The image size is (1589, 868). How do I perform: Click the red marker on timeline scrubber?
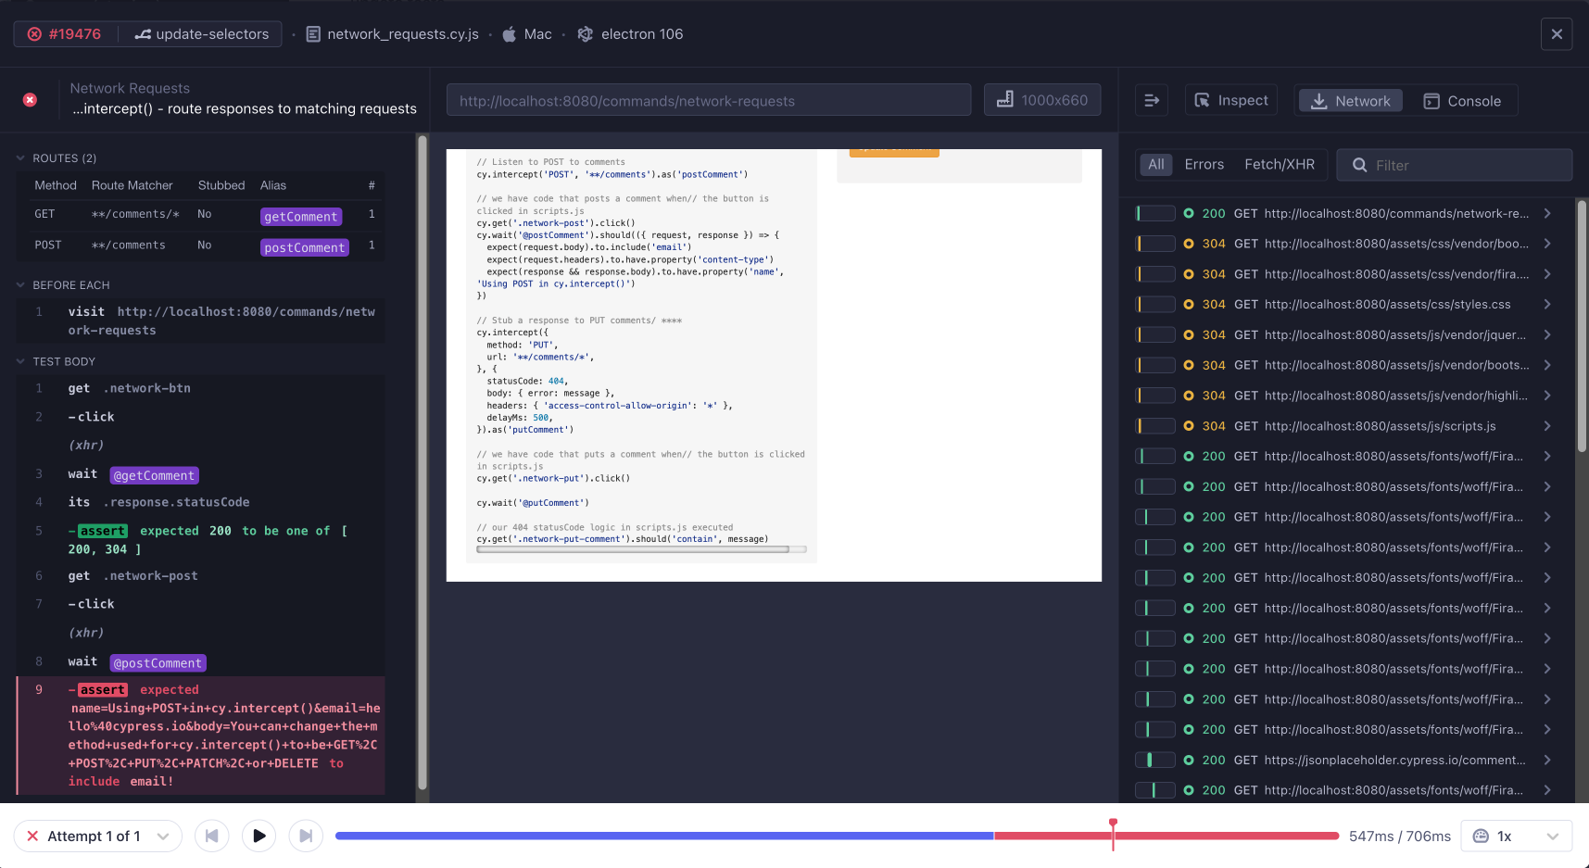point(1113,824)
